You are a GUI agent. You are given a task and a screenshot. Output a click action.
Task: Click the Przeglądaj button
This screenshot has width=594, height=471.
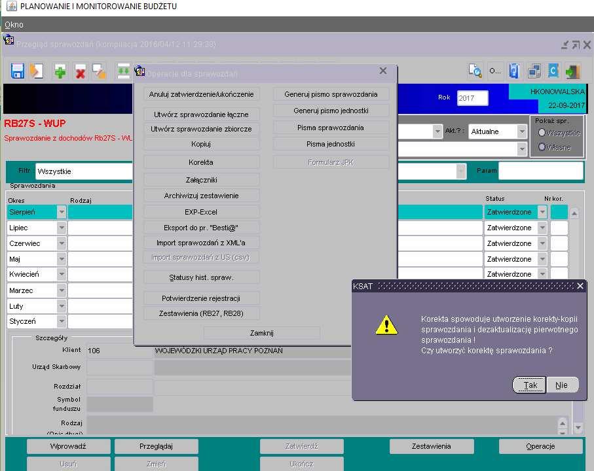[x=156, y=446]
